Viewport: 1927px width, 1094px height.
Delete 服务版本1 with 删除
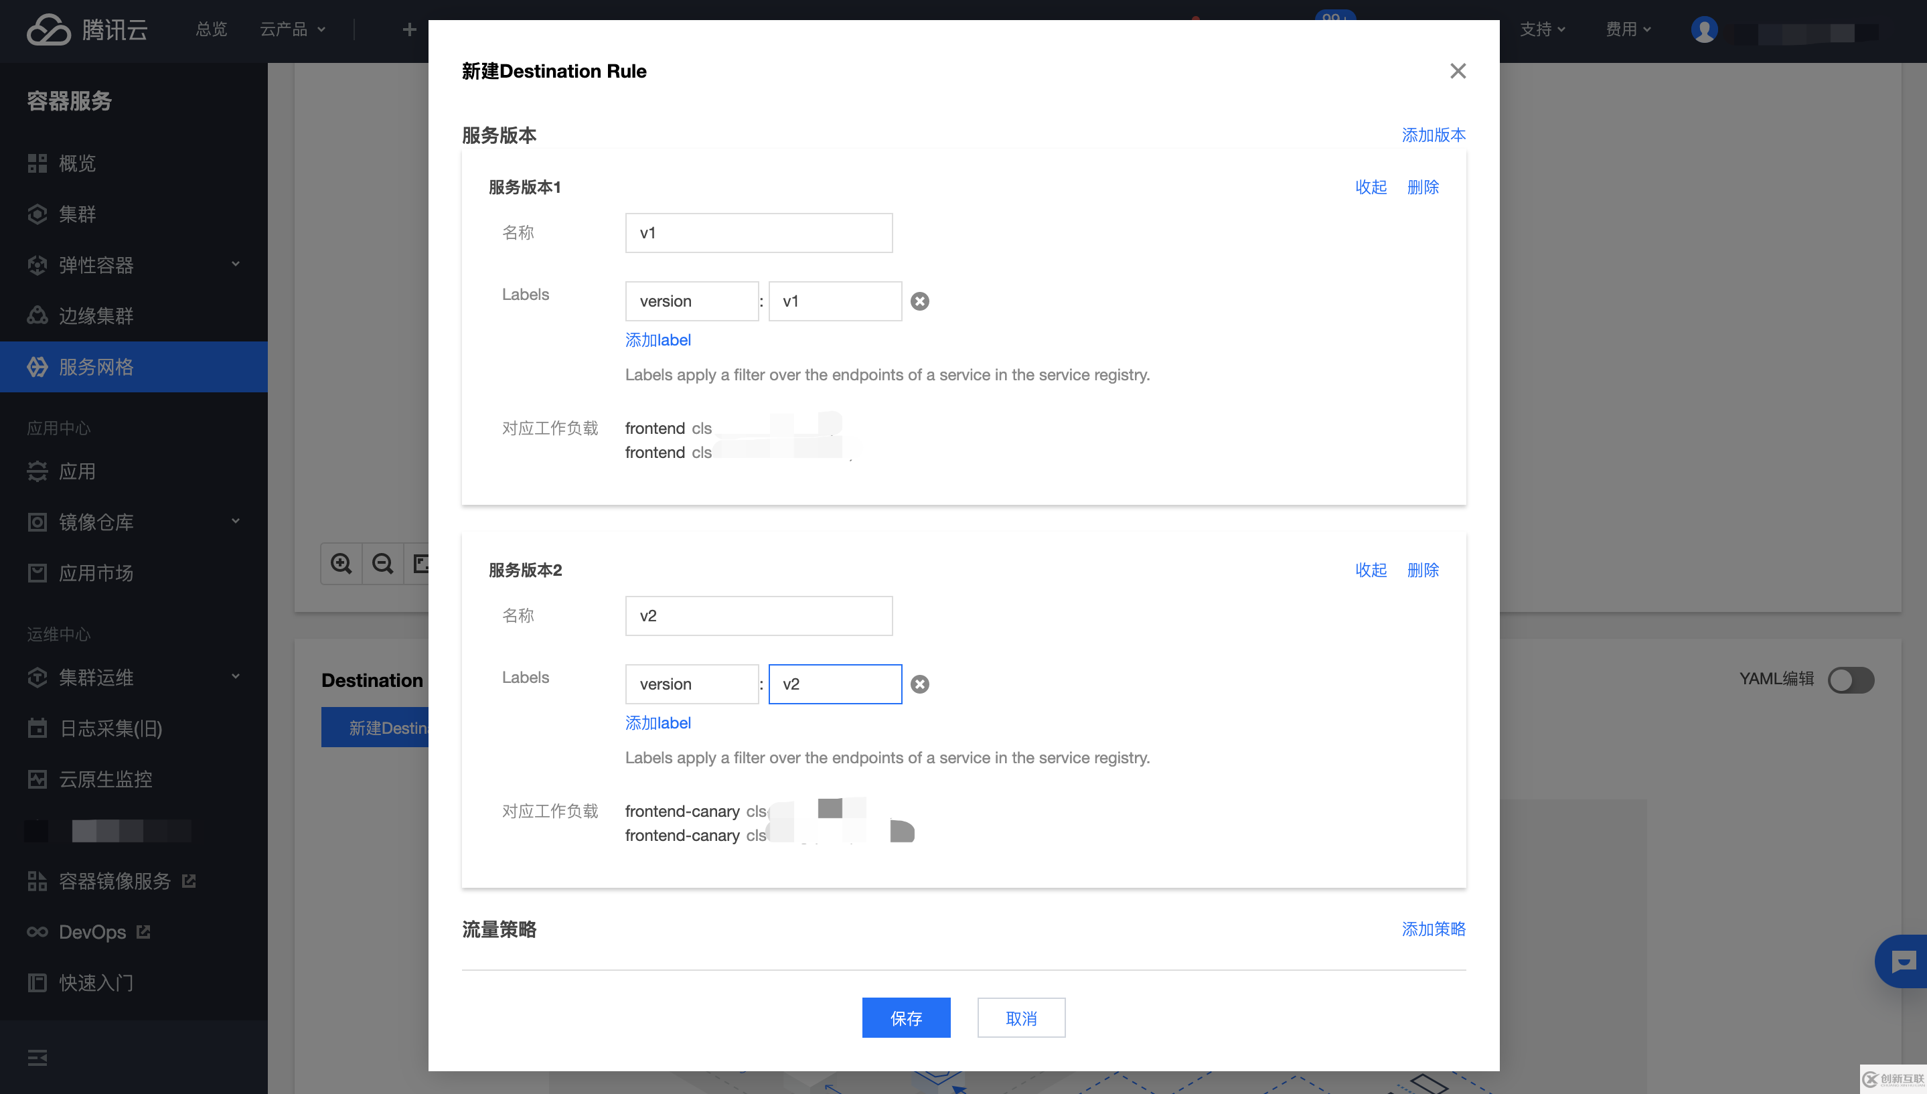tap(1423, 187)
